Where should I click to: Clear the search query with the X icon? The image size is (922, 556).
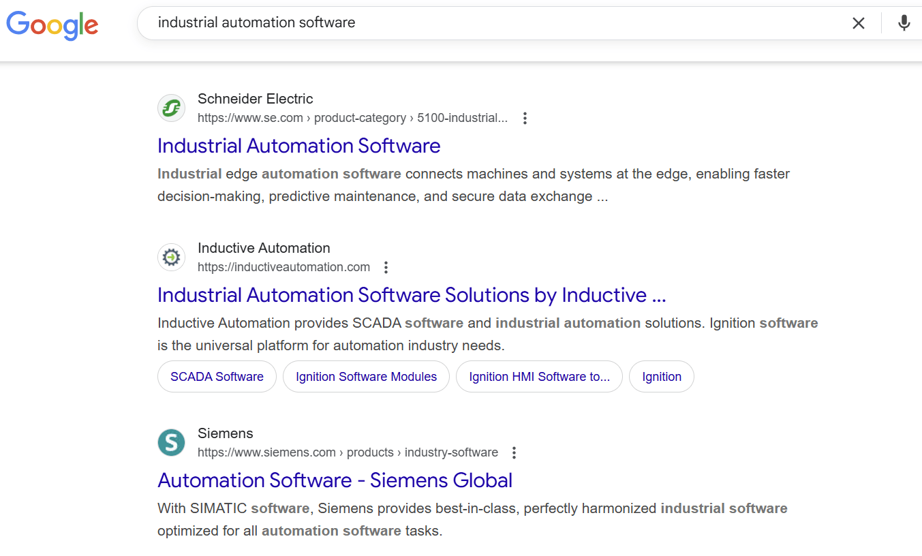pyautogui.click(x=858, y=22)
